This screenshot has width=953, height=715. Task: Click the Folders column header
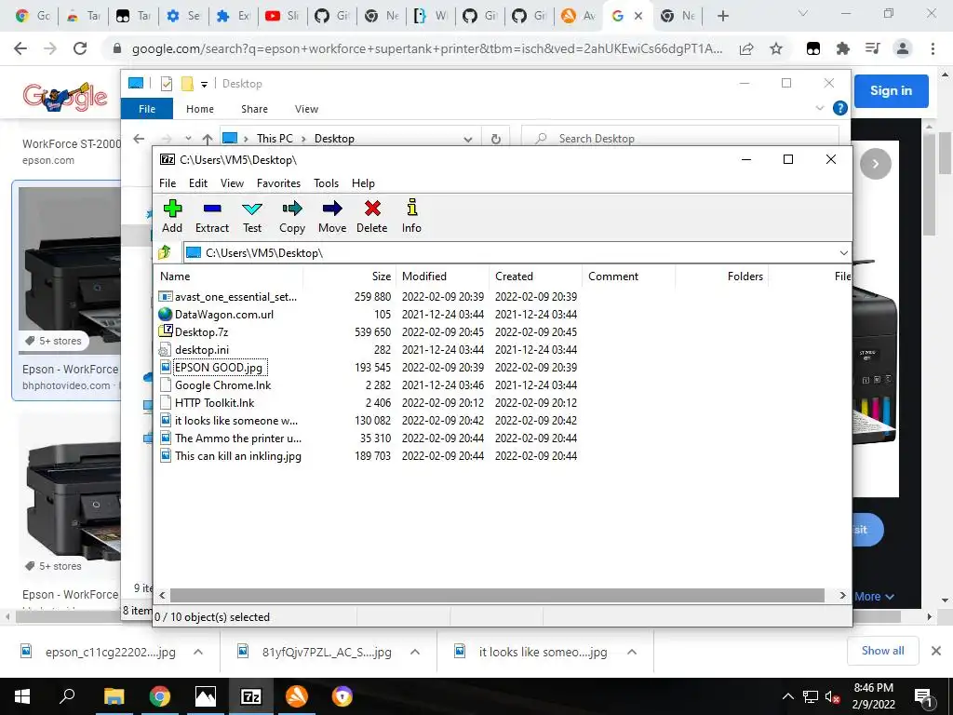tap(721, 276)
